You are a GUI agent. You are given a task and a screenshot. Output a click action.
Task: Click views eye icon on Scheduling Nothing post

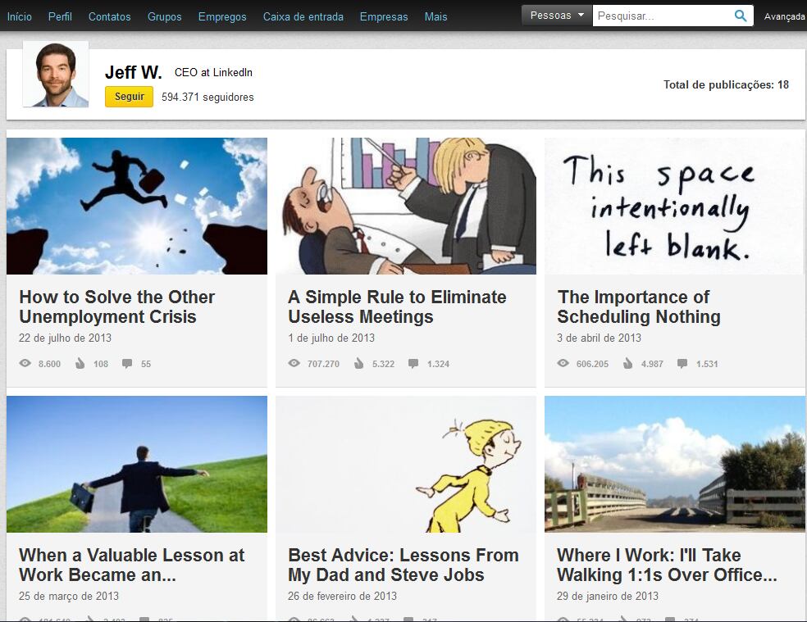[563, 364]
